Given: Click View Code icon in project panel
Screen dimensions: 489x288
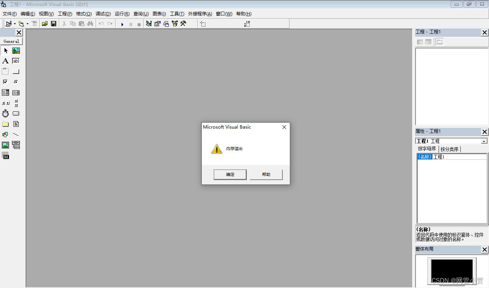Looking at the screenshot, I should tap(420, 42).
